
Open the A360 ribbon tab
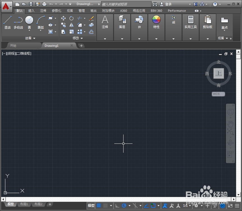(x=124, y=11)
